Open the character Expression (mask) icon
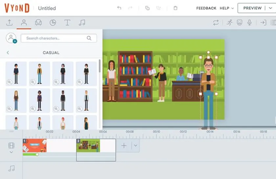The image size is (276, 179). pos(240,22)
